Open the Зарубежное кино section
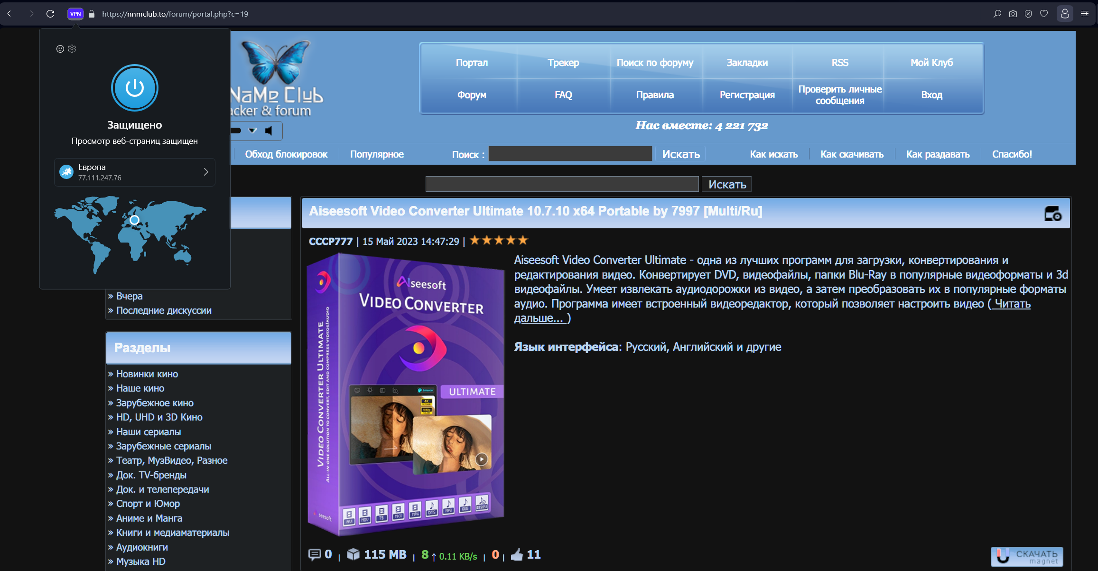This screenshot has width=1098, height=571. coord(155,403)
